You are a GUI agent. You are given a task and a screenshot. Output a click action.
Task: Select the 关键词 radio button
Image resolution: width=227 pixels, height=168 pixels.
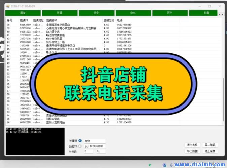pyautogui.click(x=80, y=141)
